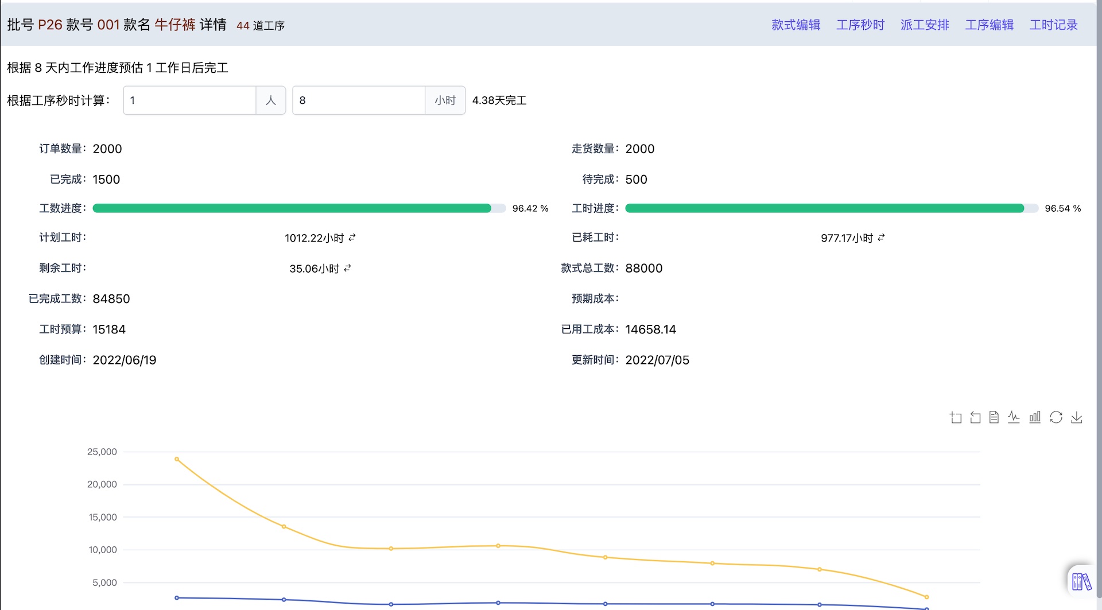Click the zoom reset icon on the chart toolbar
The image size is (1102, 610).
click(x=974, y=417)
